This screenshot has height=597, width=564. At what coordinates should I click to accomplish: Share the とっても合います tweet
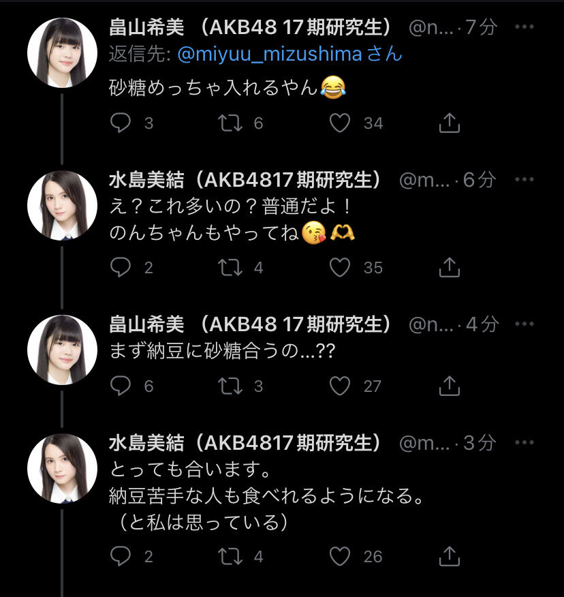(x=450, y=556)
